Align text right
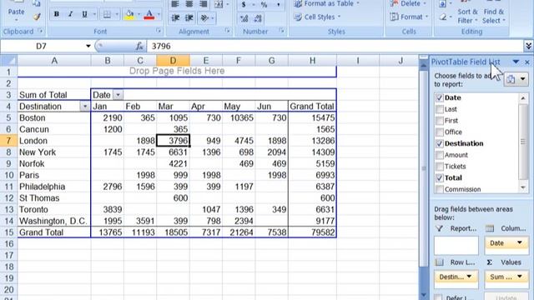This screenshot has height=300, width=534. tap(204, 3)
